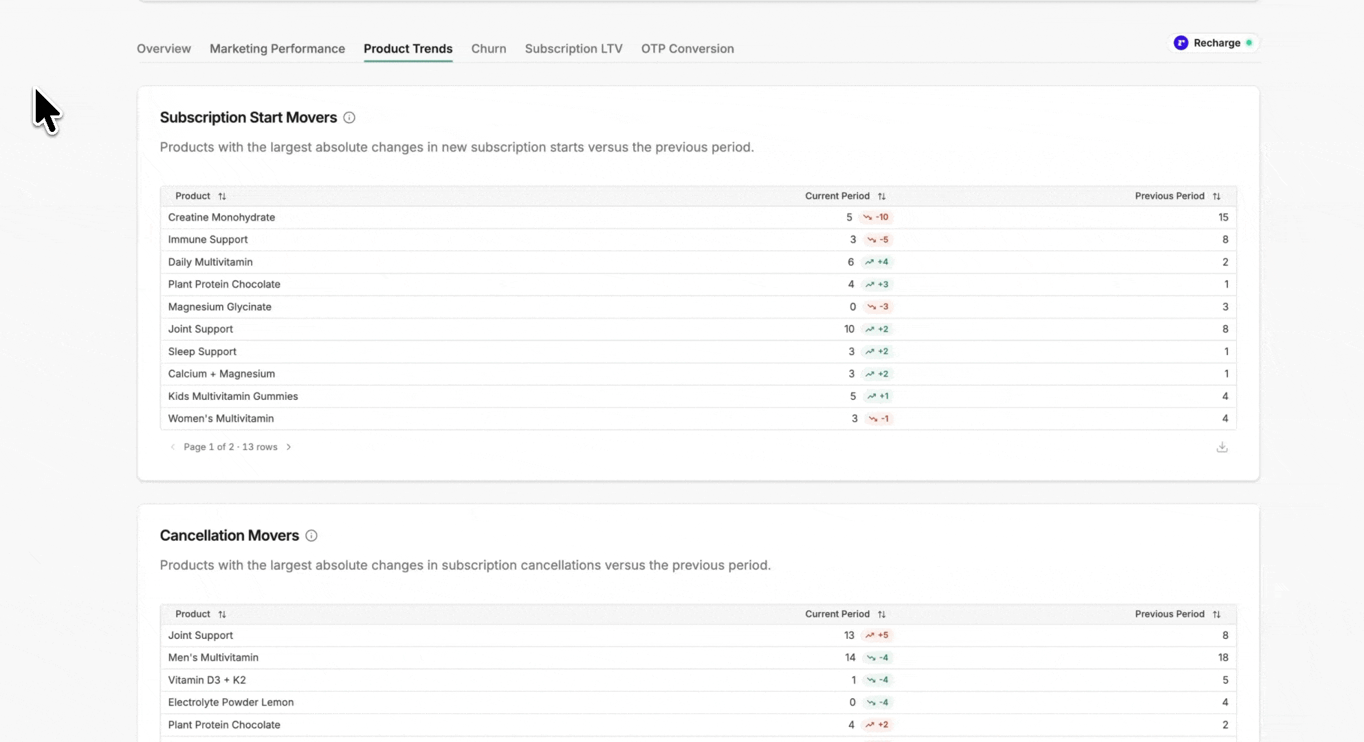Click the Creatine Monohydrate product row
This screenshot has width=1364, height=742.
[698, 217]
